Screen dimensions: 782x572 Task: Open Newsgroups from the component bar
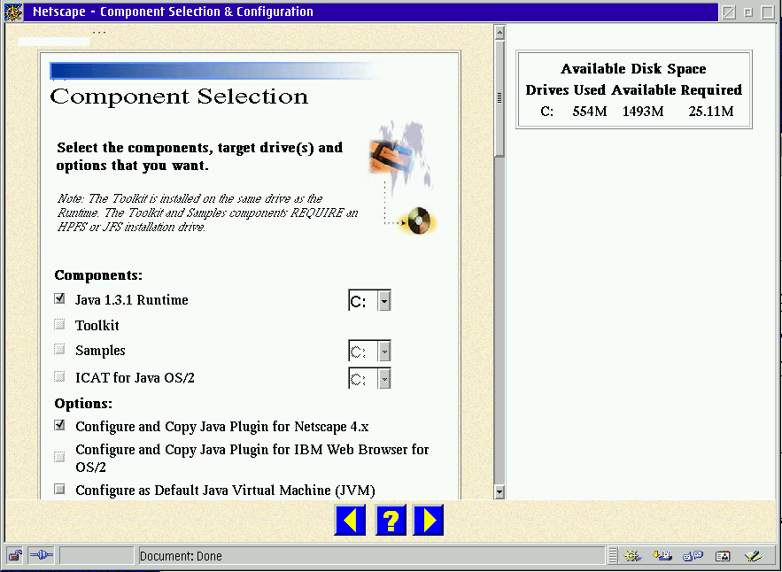pyautogui.click(x=693, y=555)
